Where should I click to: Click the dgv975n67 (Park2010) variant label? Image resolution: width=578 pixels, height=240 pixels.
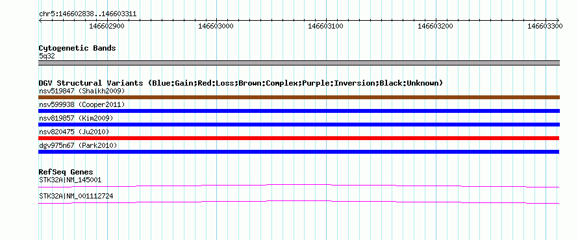[x=78, y=145]
